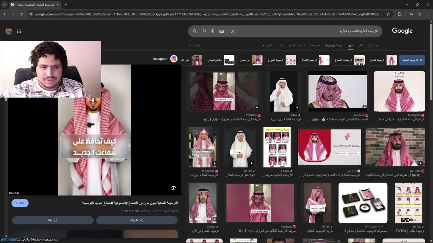
Task: Open the مزيد من المعلومات link
Action: coord(131,211)
